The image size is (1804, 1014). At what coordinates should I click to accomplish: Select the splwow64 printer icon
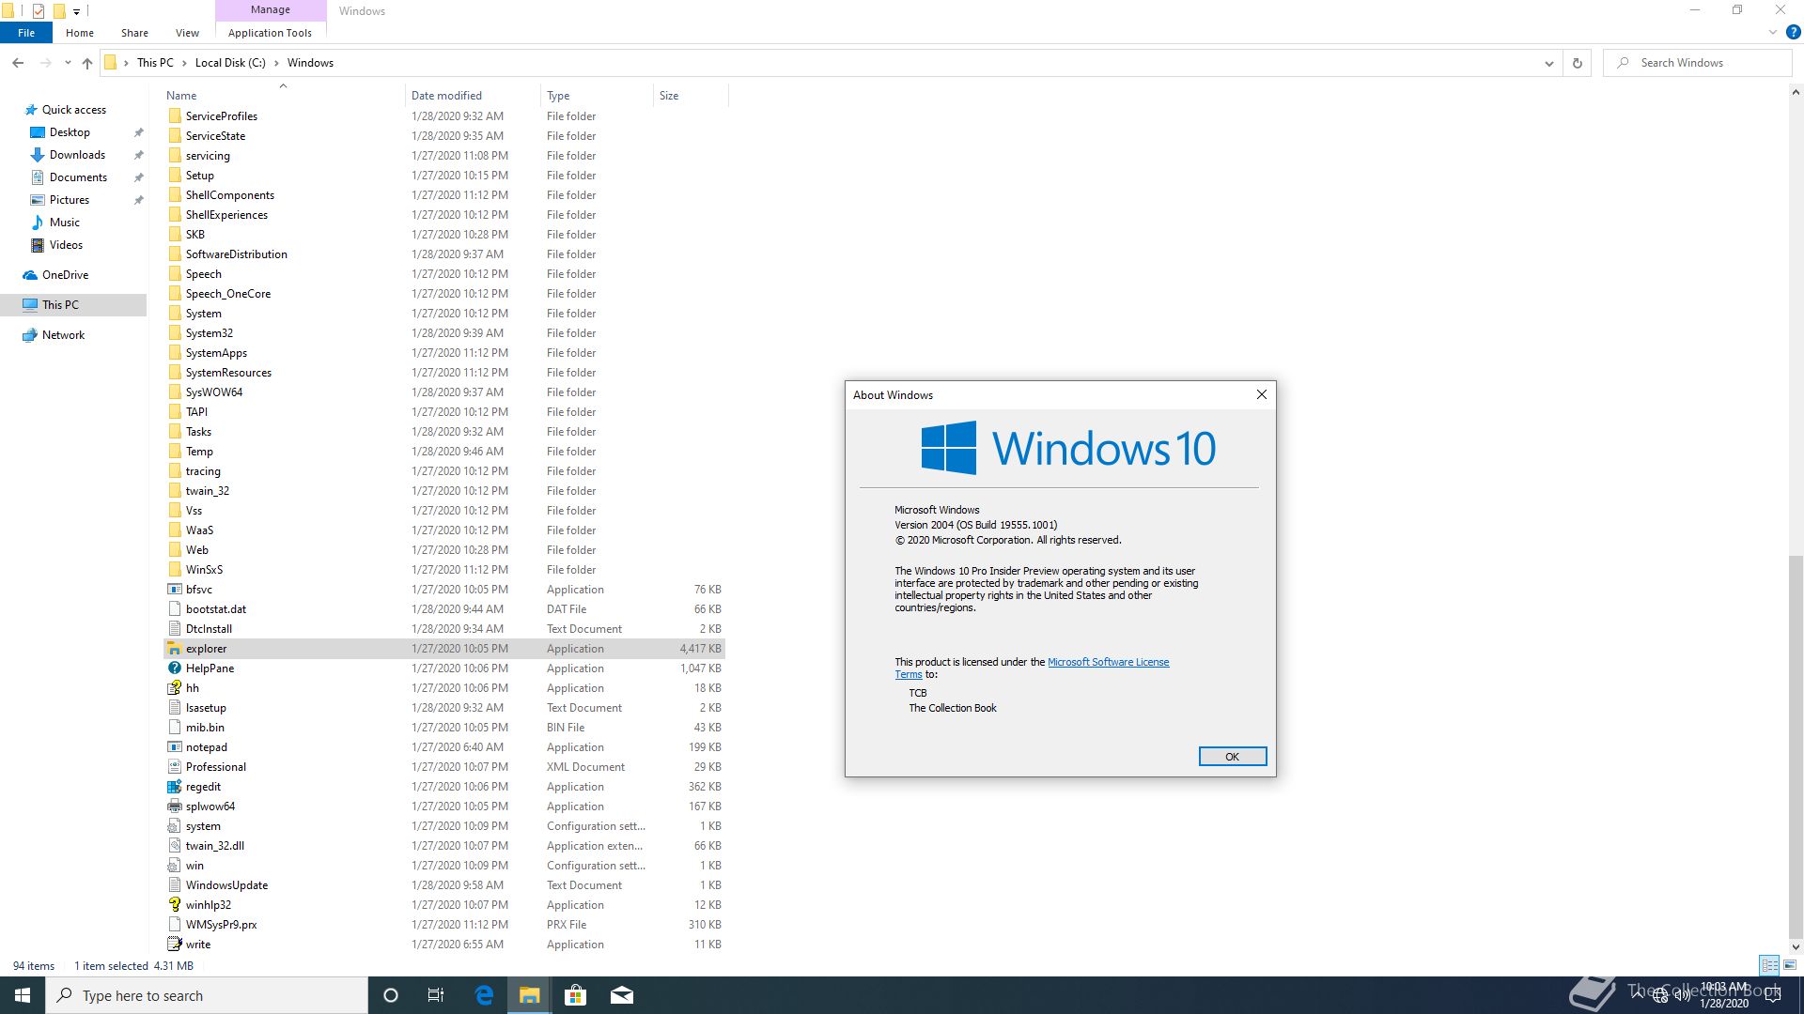coord(174,807)
